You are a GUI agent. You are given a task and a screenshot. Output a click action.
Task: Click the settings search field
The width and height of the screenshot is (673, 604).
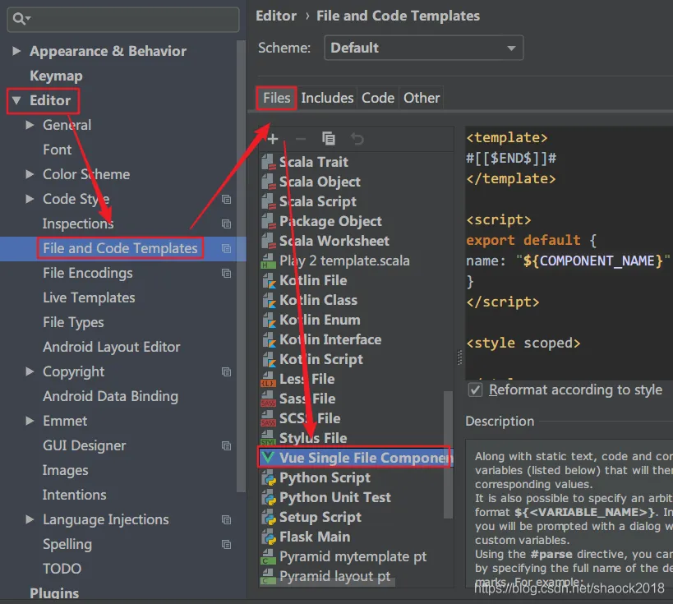point(123,20)
